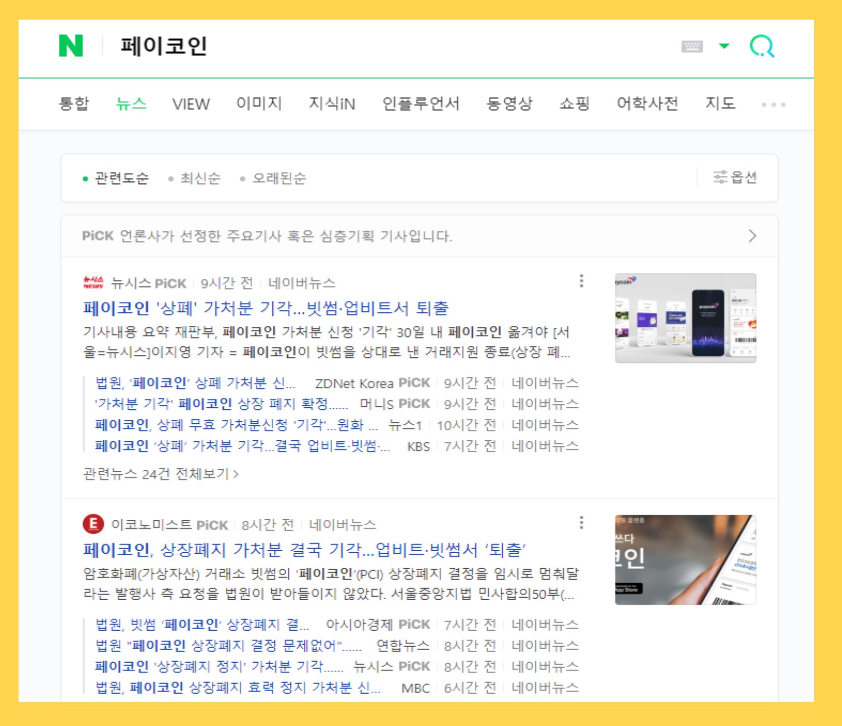Sort results by 오래된순

click(273, 178)
